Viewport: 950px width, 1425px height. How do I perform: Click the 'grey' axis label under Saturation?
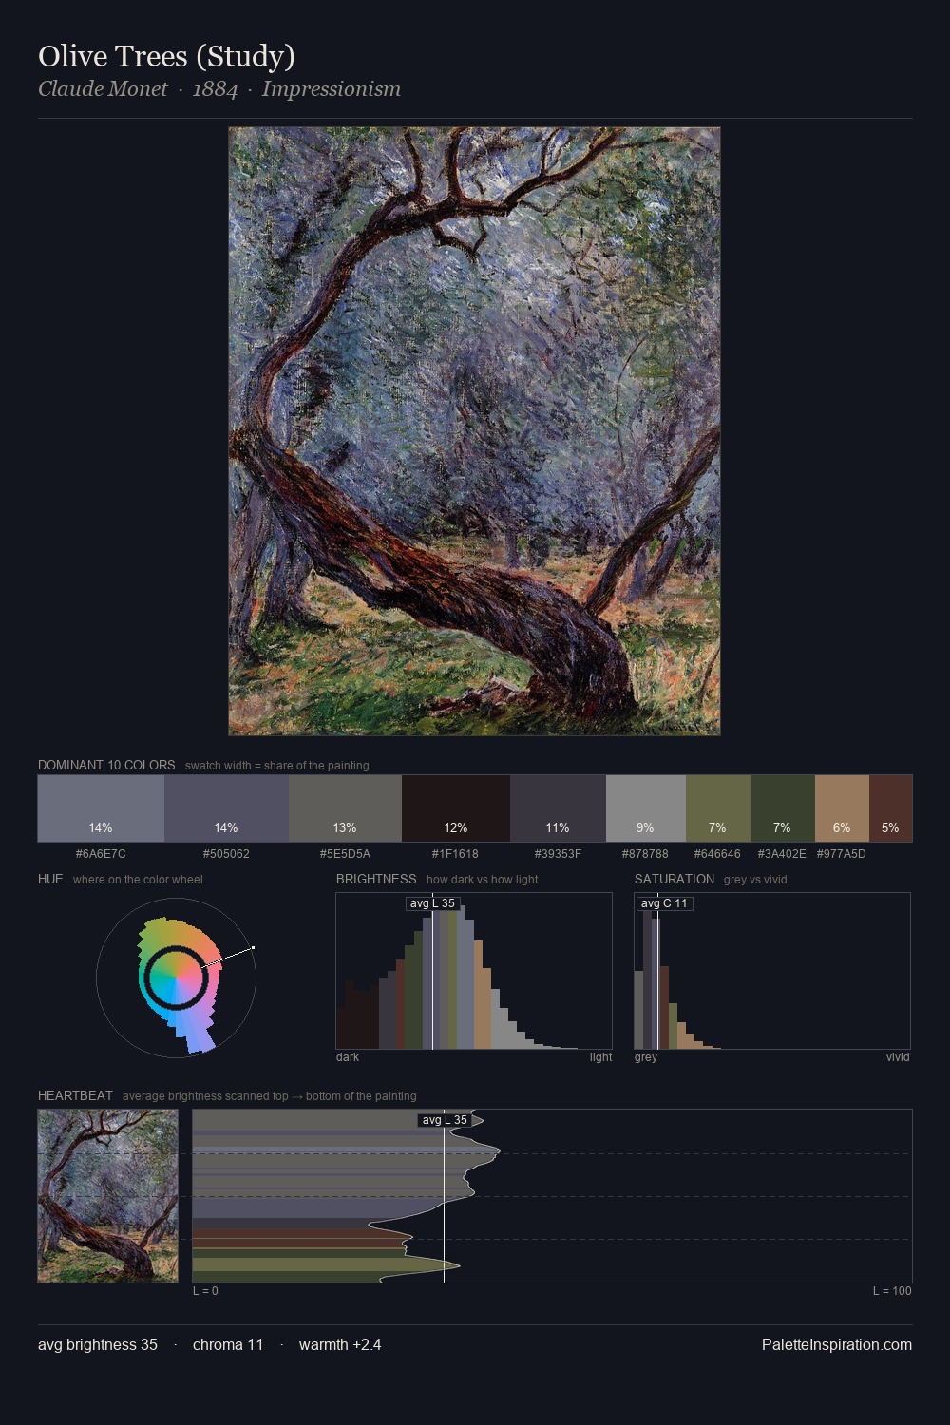click(646, 1057)
